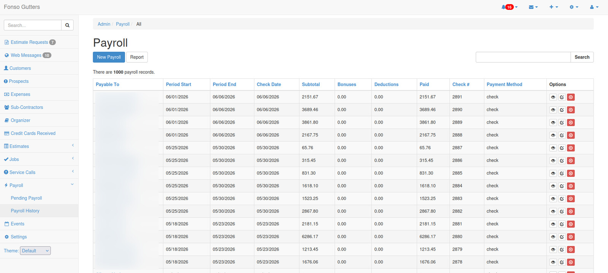Follow the Payroll breadcrumb link
Viewport: 608px width, 273px height.
tap(122, 24)
